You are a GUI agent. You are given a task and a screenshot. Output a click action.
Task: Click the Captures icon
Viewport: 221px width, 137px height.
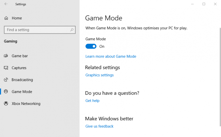(x=6, y=68)
